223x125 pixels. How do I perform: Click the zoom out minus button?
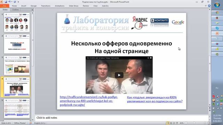pos(186,123)
